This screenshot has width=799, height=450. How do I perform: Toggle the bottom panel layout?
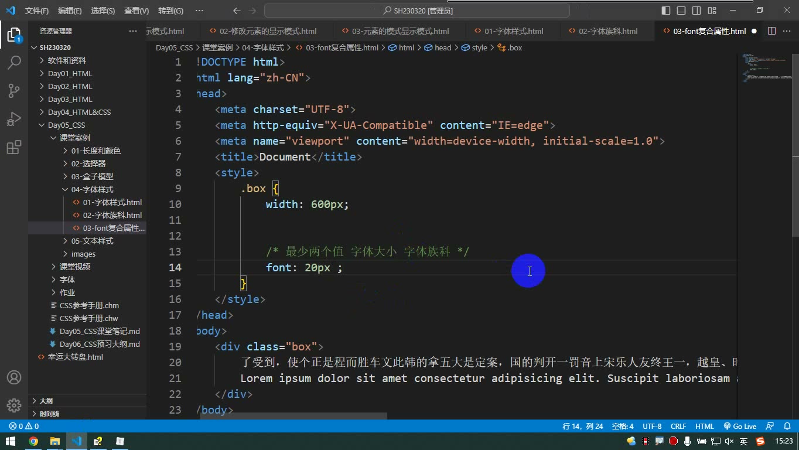tap(681, 11)
